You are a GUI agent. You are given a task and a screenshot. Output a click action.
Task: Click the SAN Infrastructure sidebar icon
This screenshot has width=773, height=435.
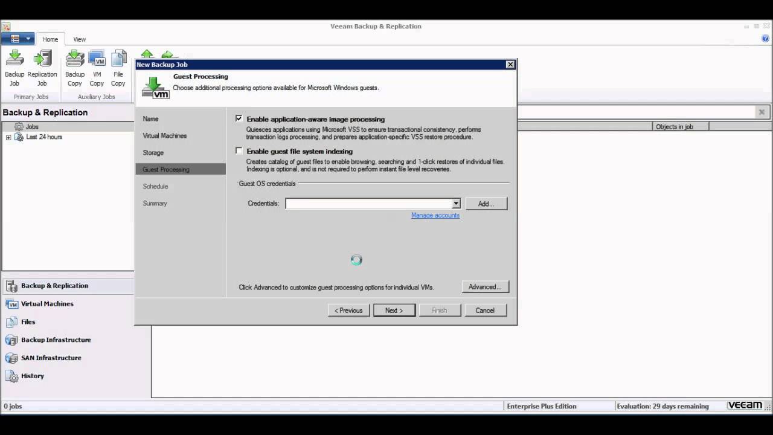(x=11, y=358)
